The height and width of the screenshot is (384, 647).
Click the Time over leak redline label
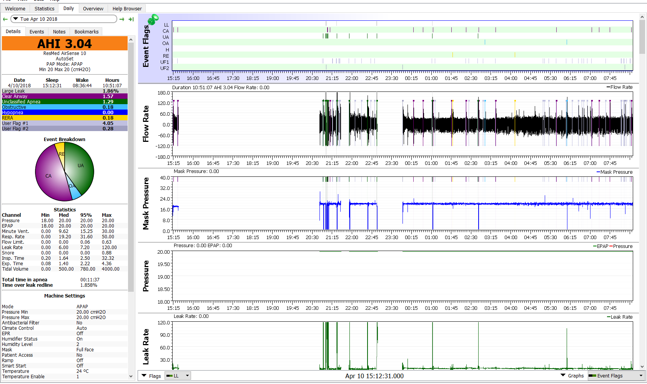(27, 285)
